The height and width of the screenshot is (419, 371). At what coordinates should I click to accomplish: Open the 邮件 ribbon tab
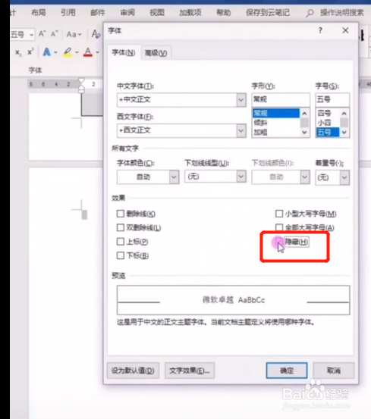98,13
